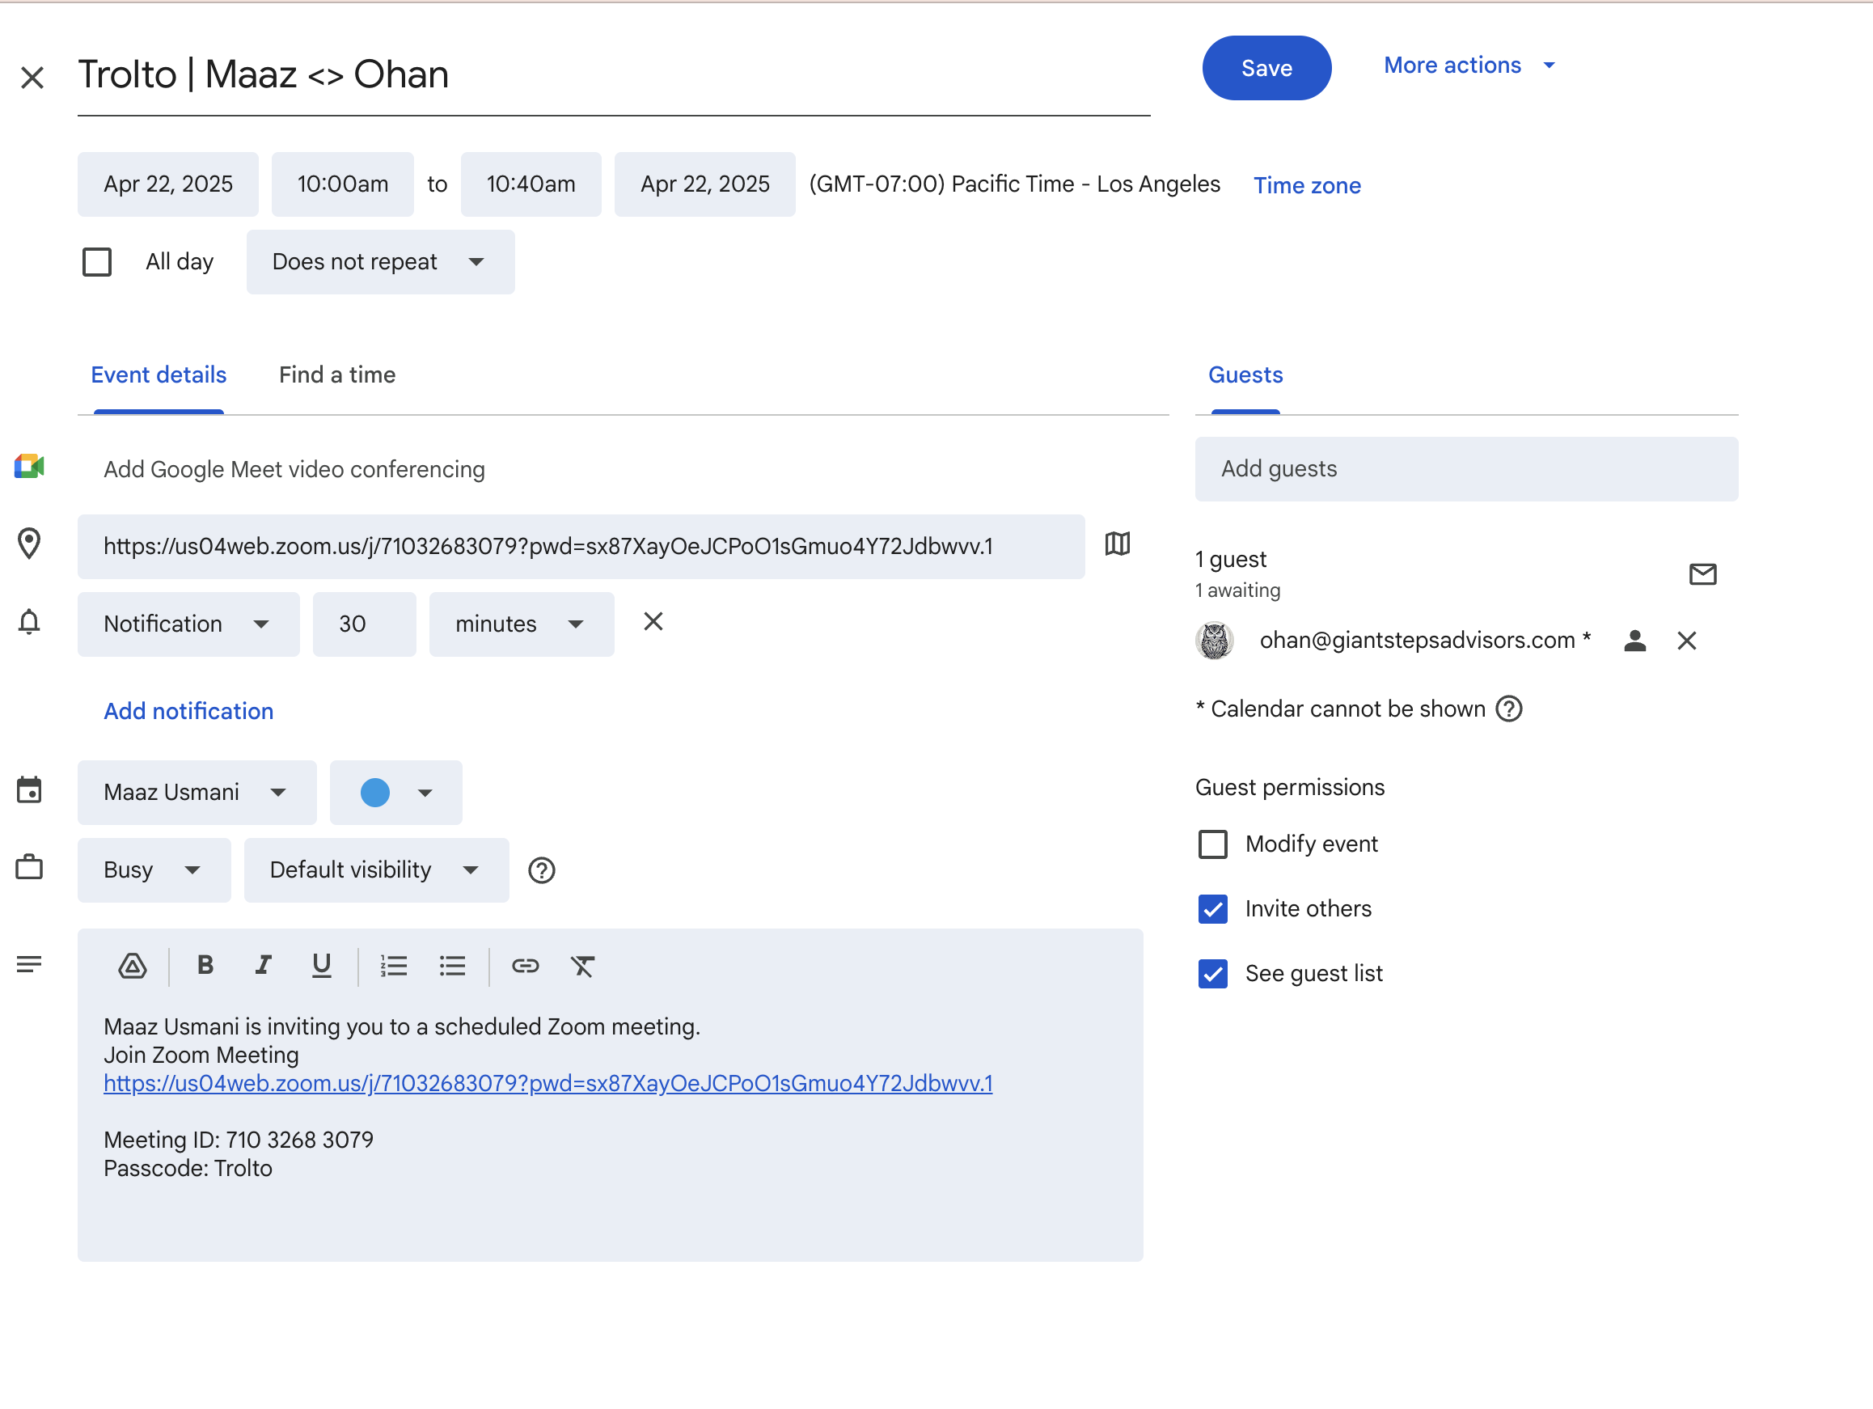
Task: Open the Busy availability dropdown
Action: (154, 870)
